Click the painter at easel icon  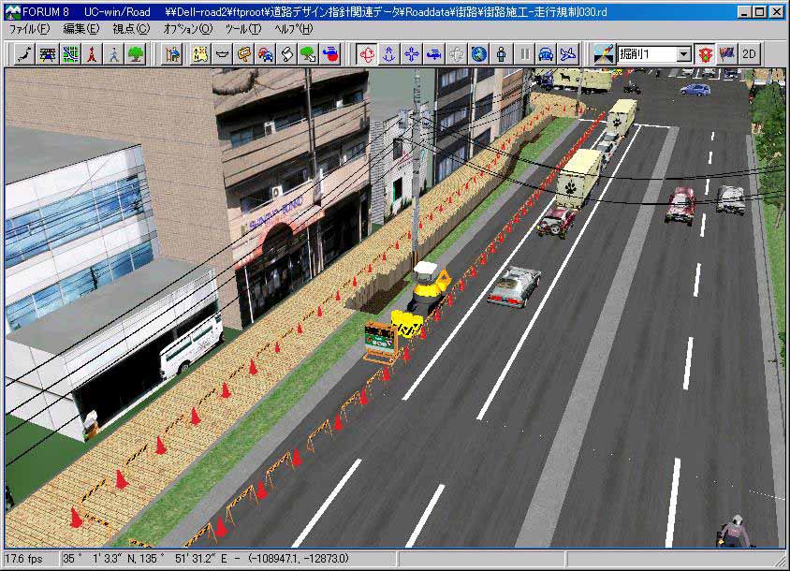click(172, 54)
